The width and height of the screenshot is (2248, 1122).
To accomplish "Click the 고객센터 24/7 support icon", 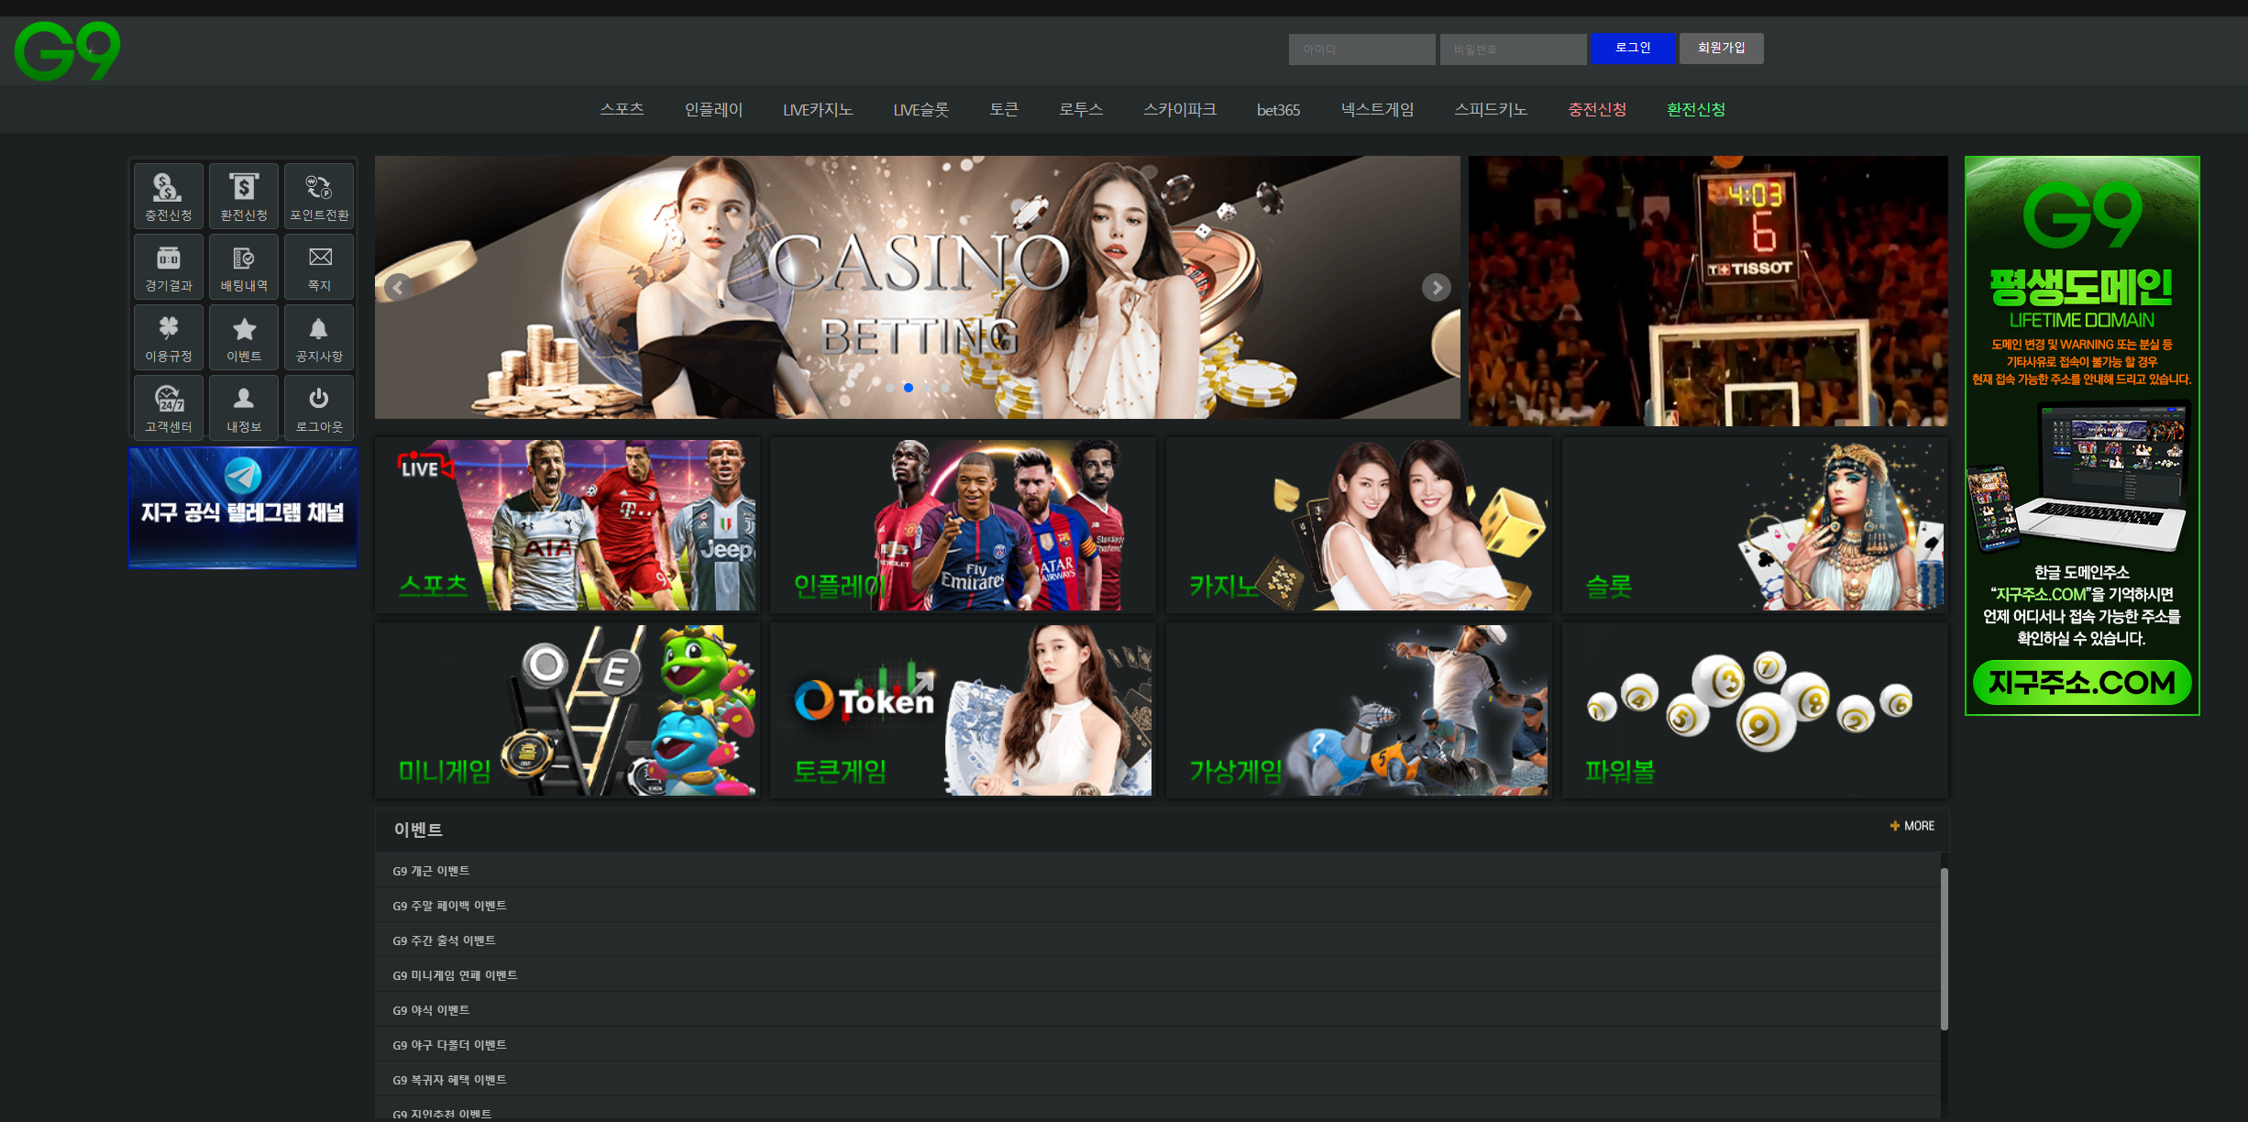I will pos(168,408).
